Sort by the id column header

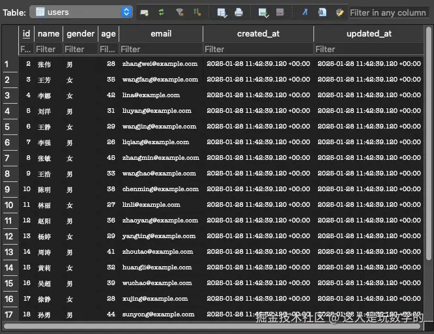pyautogui.click(x=26, y=34)
